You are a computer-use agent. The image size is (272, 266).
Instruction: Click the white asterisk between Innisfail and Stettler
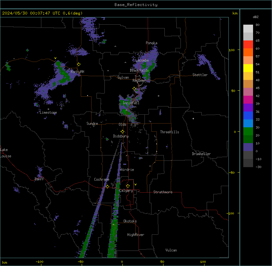[x=158, y=96]
